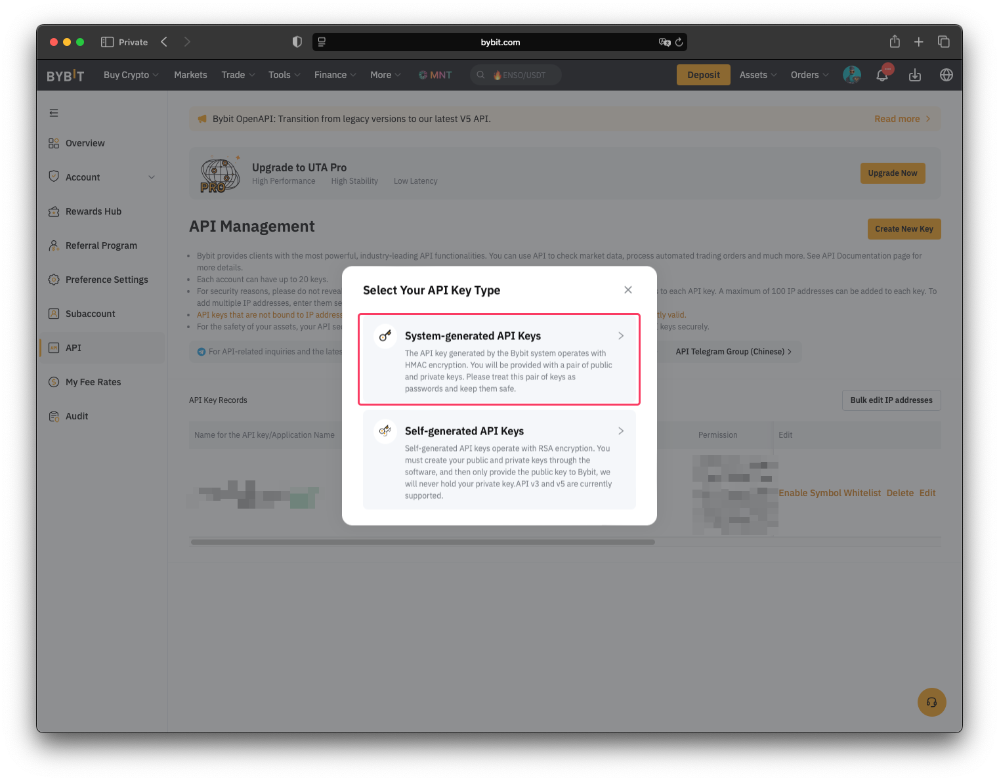Collapse the sidebar menu icon
Screen dimensions: 999x781
coord(54,113)
